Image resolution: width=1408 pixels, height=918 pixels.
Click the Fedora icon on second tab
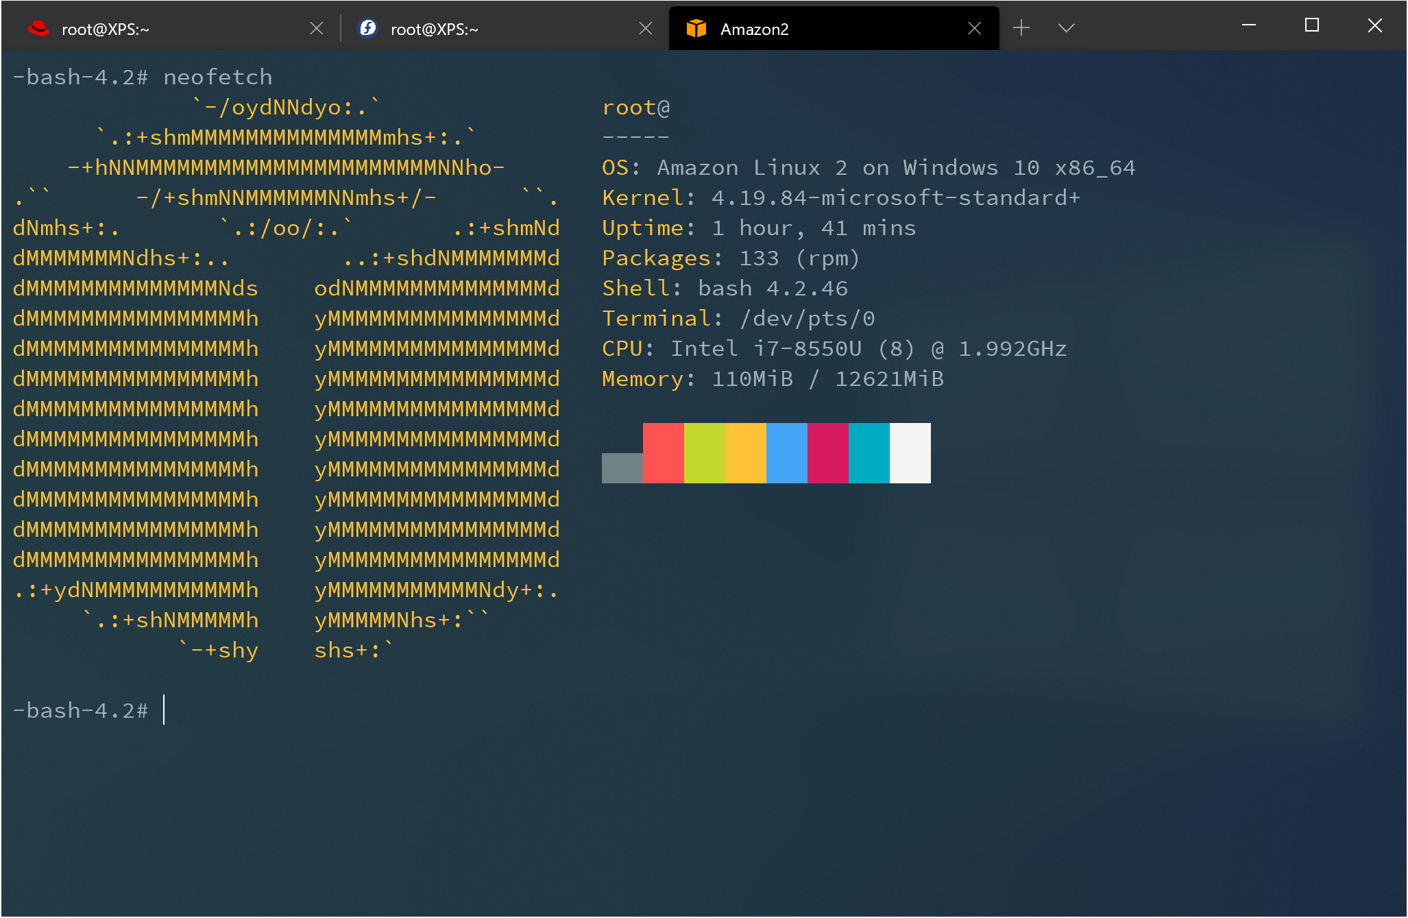point(368,28)
